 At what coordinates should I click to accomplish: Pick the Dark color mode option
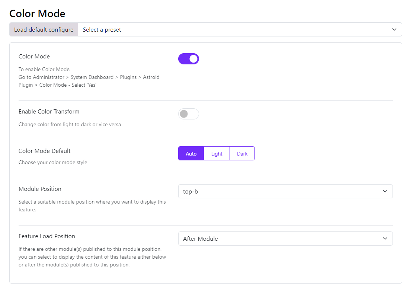[242, 153]
